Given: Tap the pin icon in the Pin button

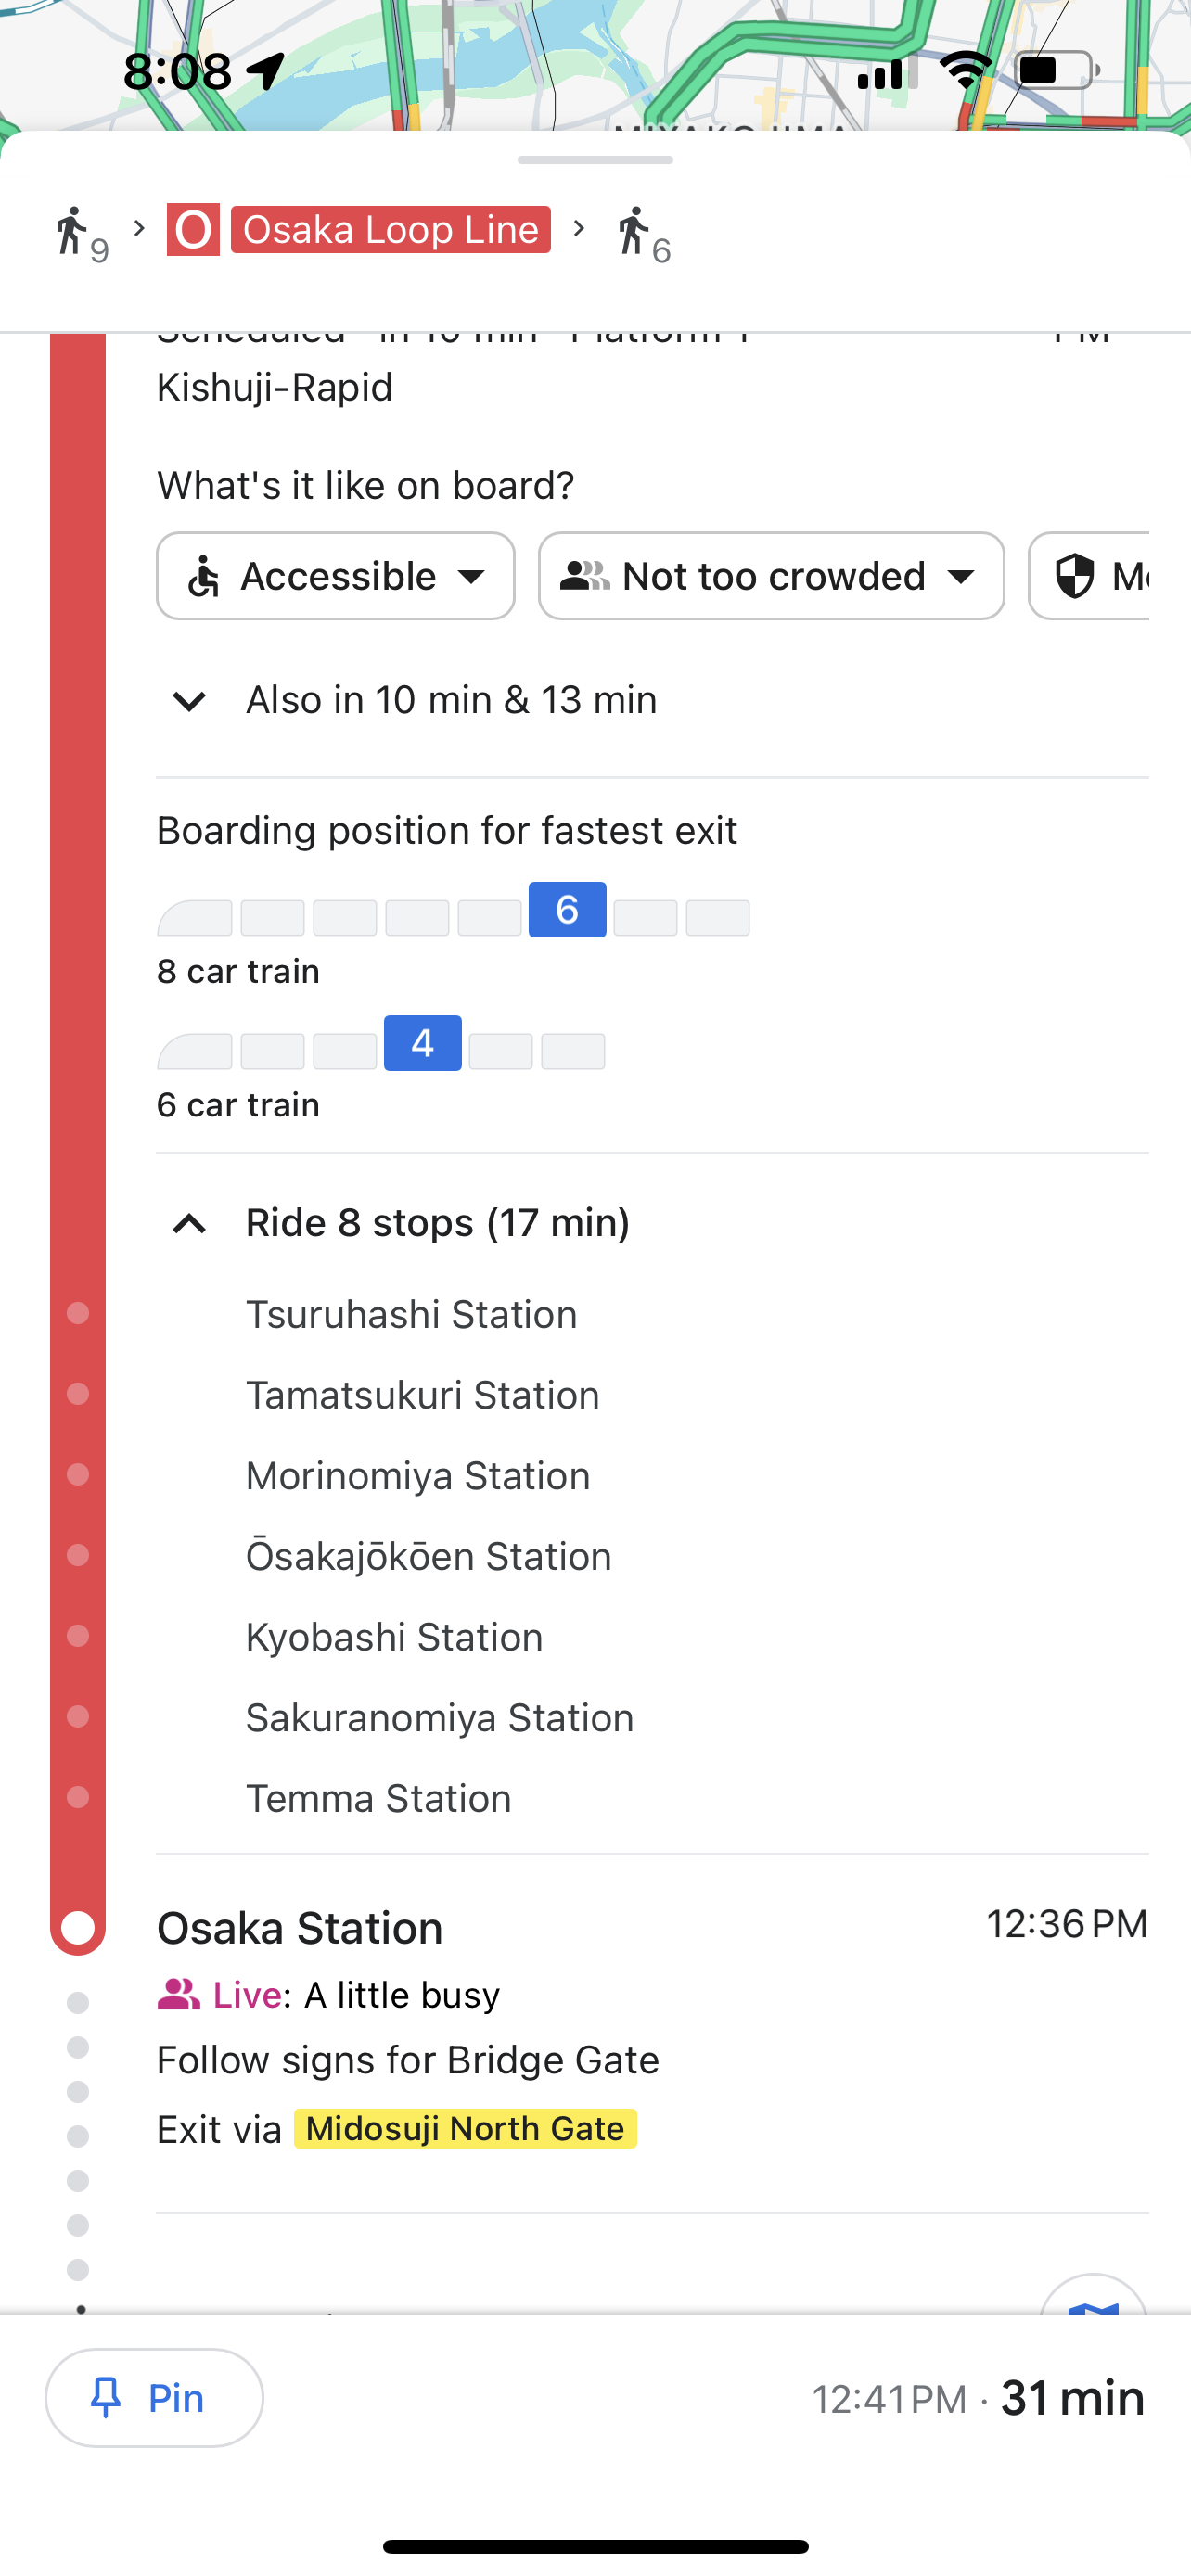Looking at the screenshot, I should pyautogui.click(x=106, y=2398).
